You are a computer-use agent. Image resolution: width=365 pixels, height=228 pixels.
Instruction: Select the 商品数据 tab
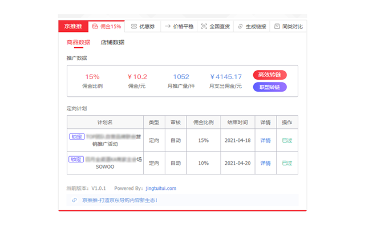coord(78,42)
